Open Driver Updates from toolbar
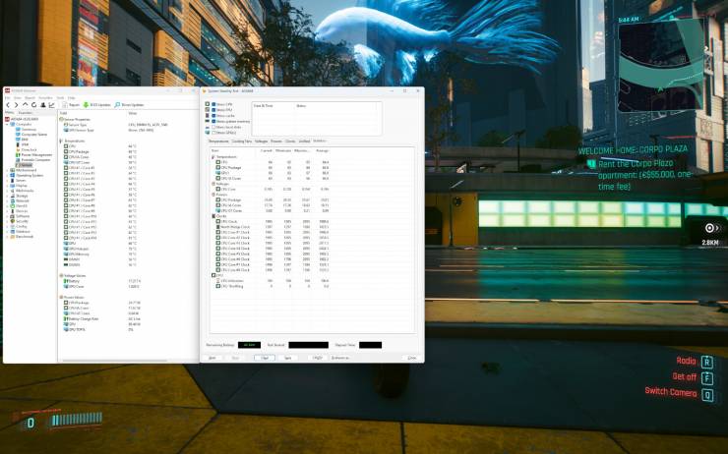 pos(129,105)
